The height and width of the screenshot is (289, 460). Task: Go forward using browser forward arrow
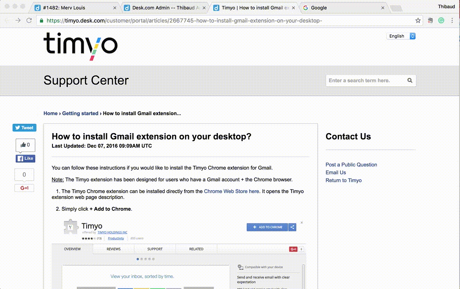click(x=18, y=20)
